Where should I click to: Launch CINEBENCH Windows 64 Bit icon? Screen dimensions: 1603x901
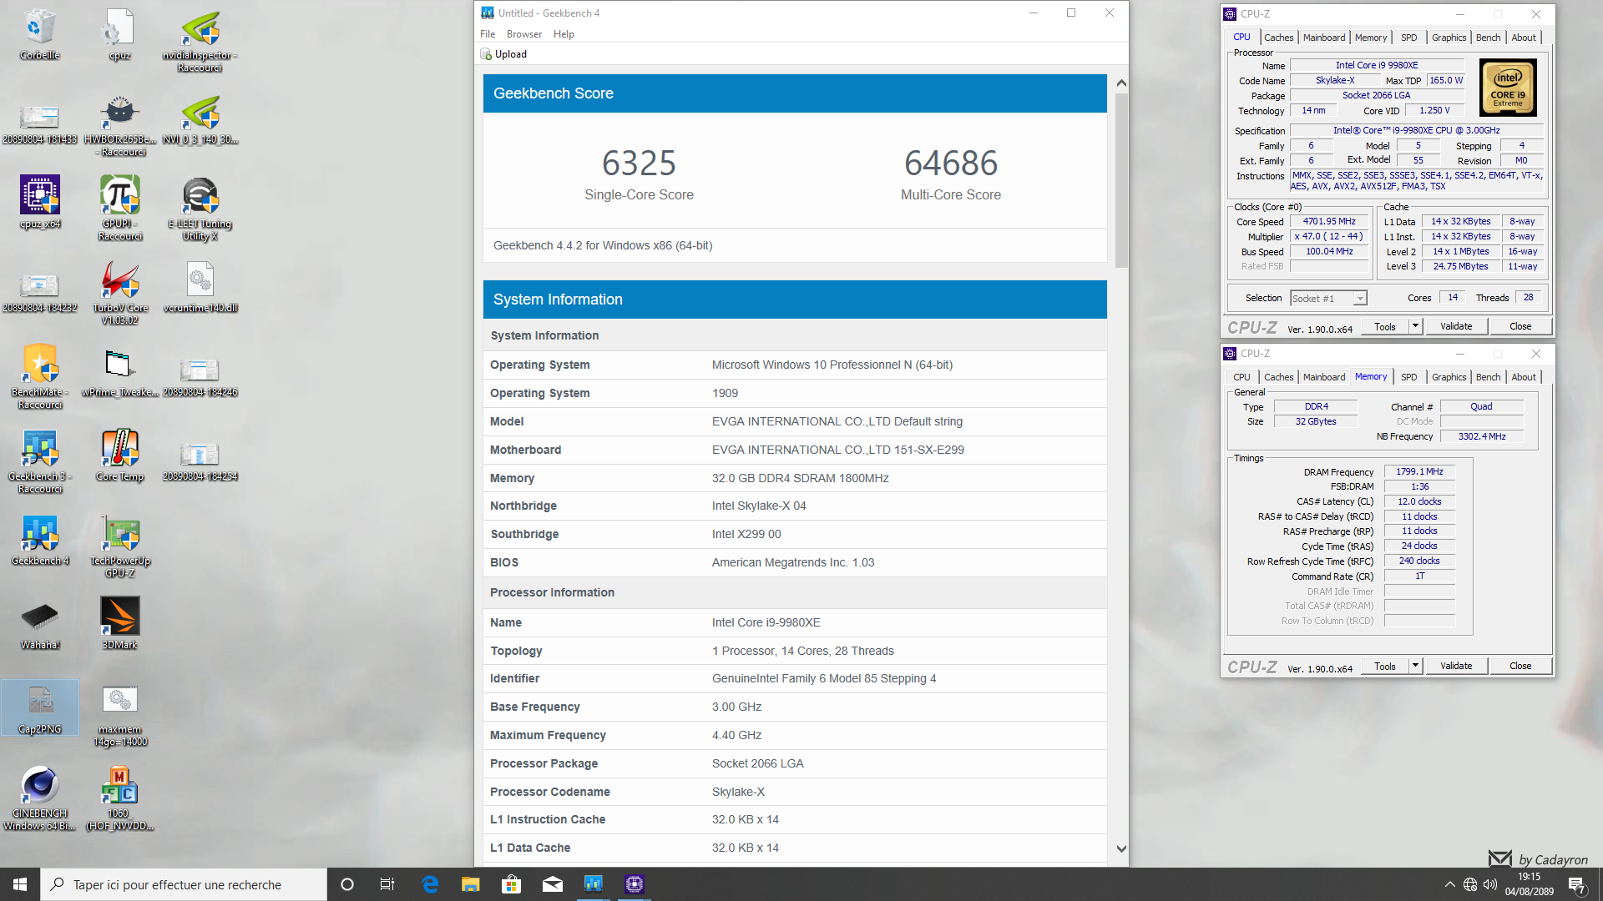pyautogui.click(x=40, y=798)
